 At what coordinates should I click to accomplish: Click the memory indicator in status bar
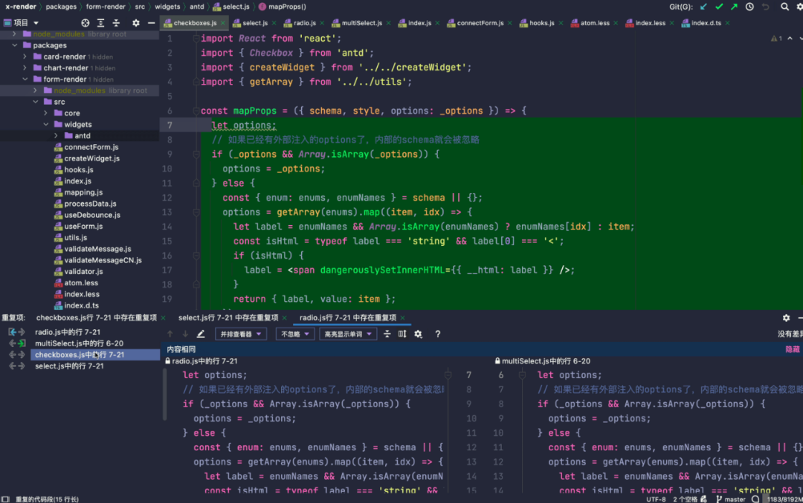click(x=784, y=499)
